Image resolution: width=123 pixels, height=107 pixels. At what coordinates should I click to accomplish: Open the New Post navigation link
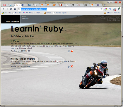[25, 18]
